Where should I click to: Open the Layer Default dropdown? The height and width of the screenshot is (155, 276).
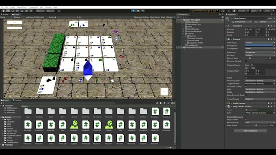[x=267, y=22]
